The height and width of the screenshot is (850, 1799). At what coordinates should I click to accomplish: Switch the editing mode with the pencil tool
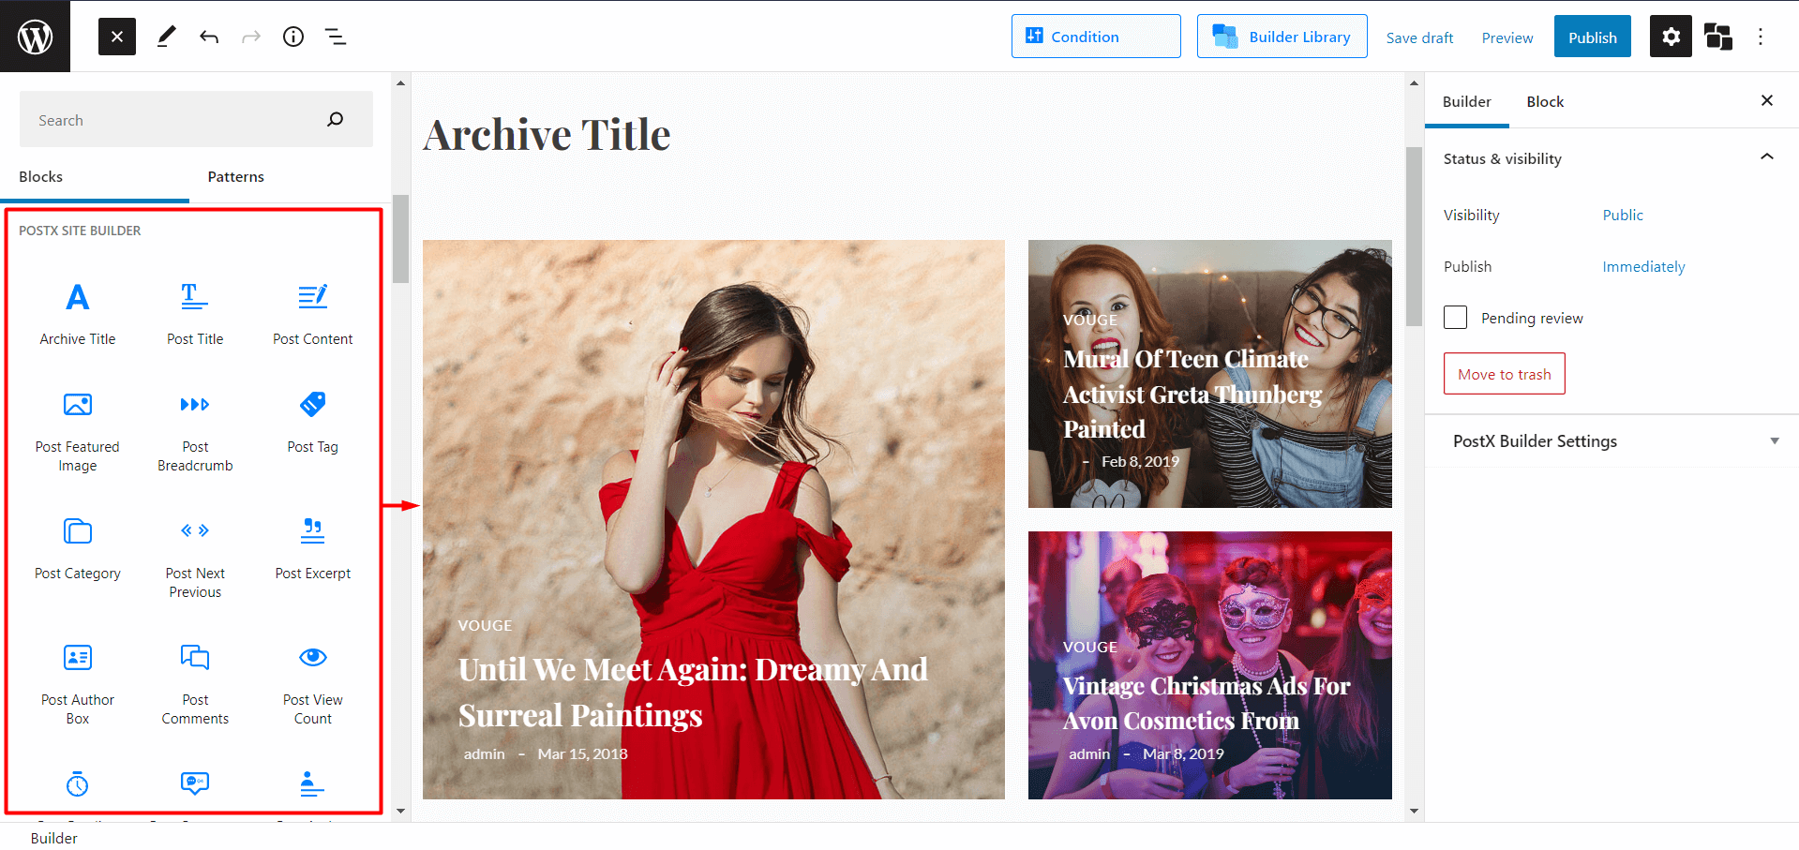pyautogui.click(x=167, y=37)
